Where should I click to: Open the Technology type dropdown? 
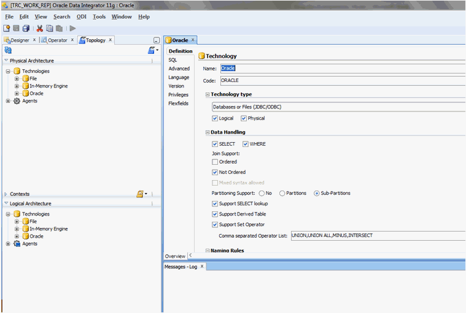point(338,107)
